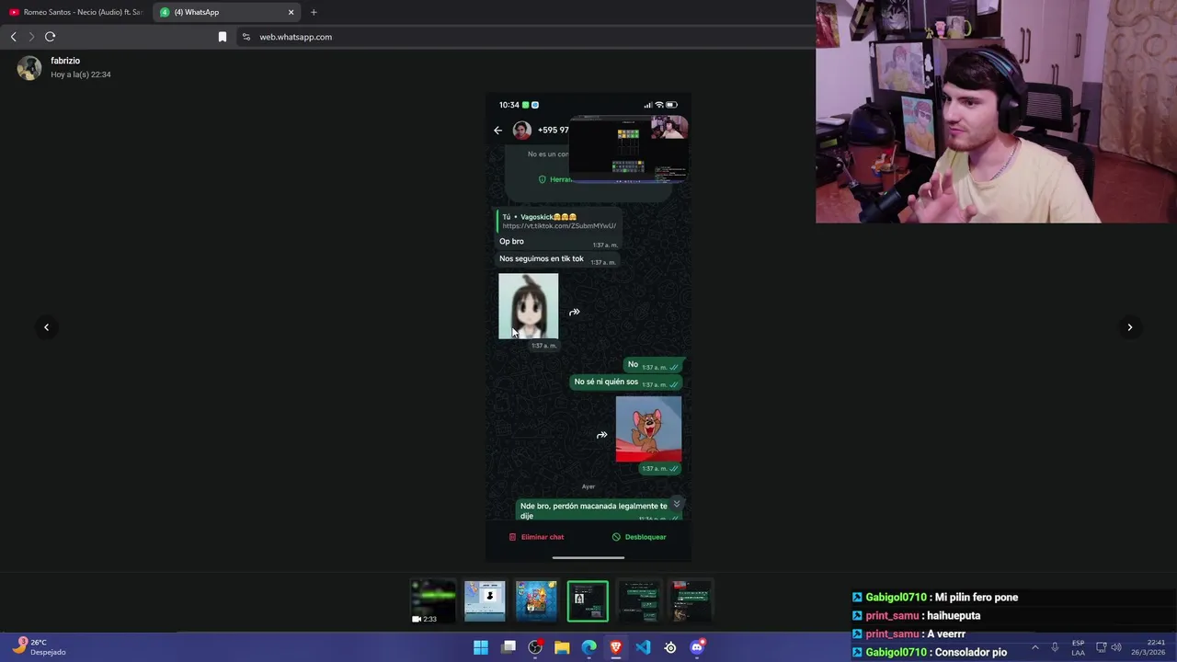Open site settings icon beside the URL

[246, 37]
